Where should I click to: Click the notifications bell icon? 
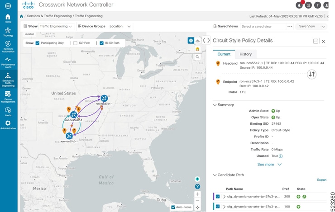point(299,5)
